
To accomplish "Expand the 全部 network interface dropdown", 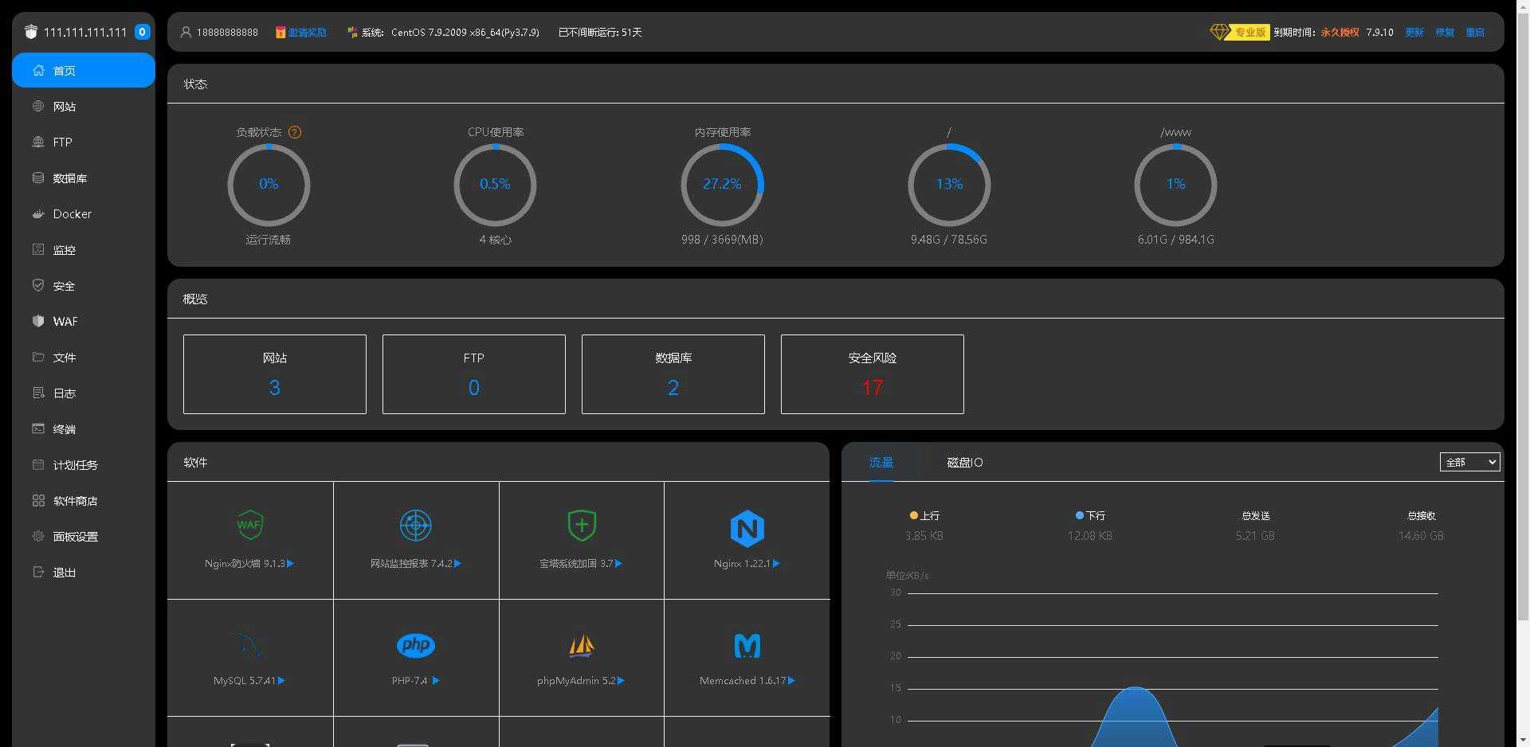I will pyautogui.click(x=1469, y=462).
